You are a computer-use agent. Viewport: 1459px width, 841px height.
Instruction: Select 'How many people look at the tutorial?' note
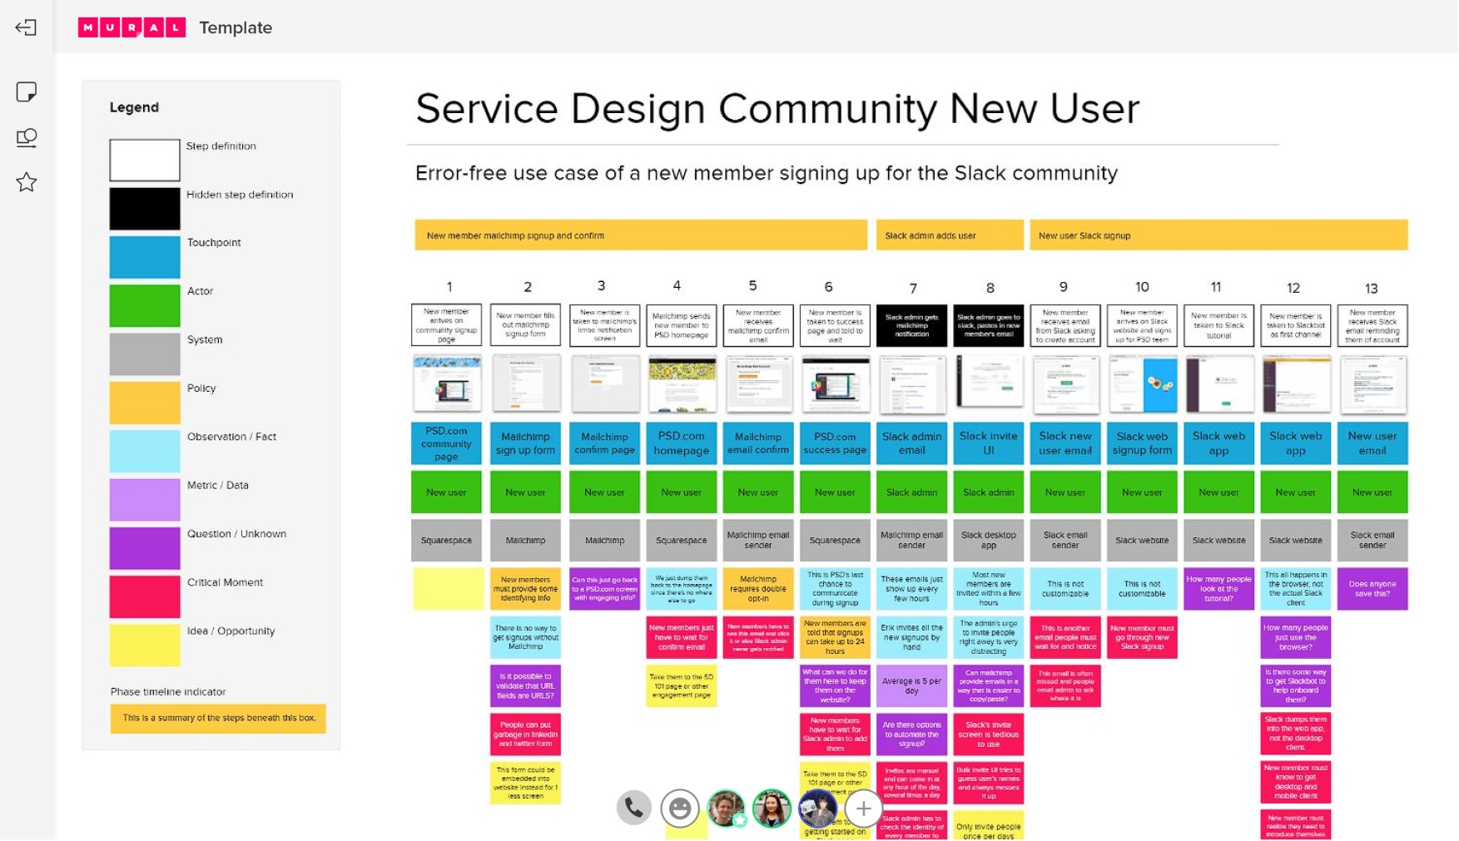coord(1219,589)
